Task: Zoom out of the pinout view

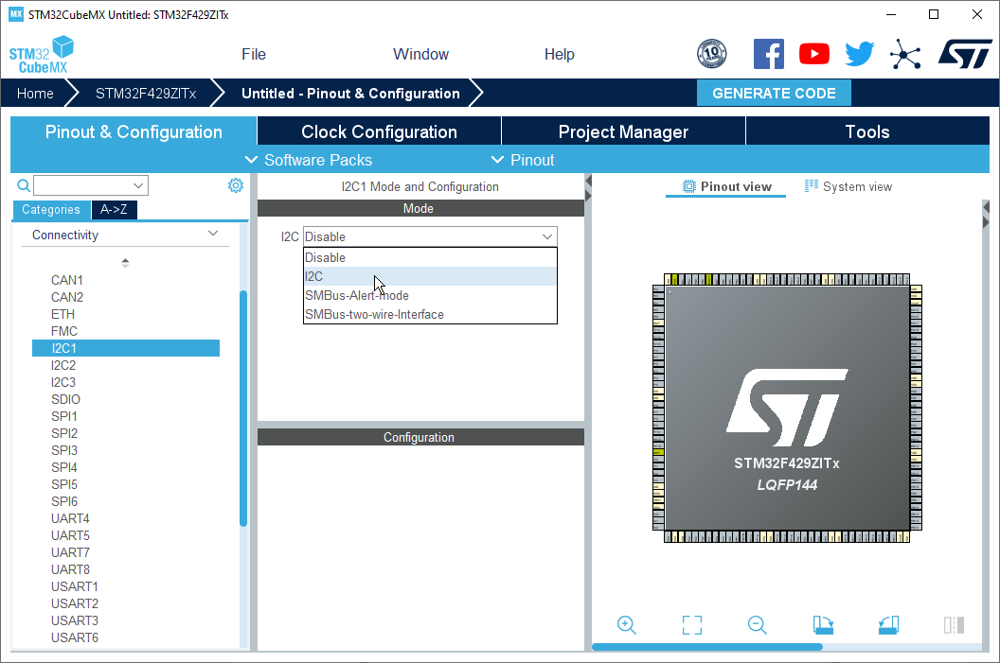Action: 757,625
